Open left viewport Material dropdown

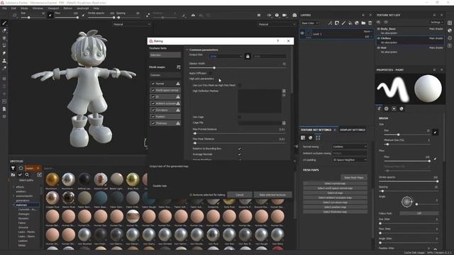[132, 24]
